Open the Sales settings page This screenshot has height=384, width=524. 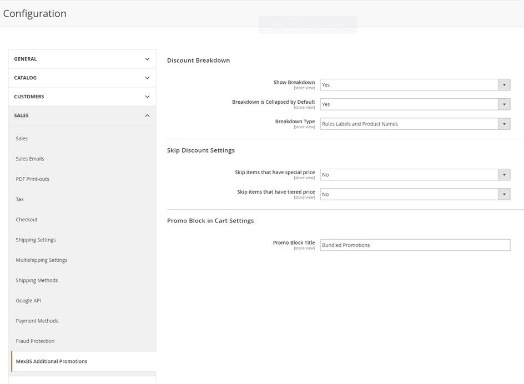(x=22, y=138)
